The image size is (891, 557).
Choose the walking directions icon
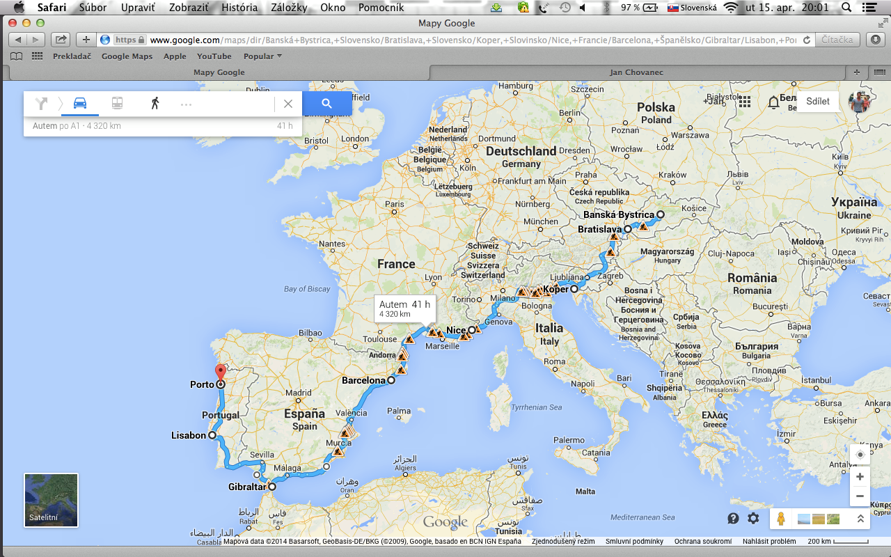155,104
